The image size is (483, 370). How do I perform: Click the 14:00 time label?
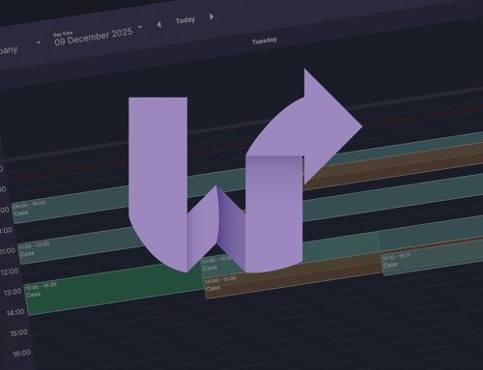(15, 312)
